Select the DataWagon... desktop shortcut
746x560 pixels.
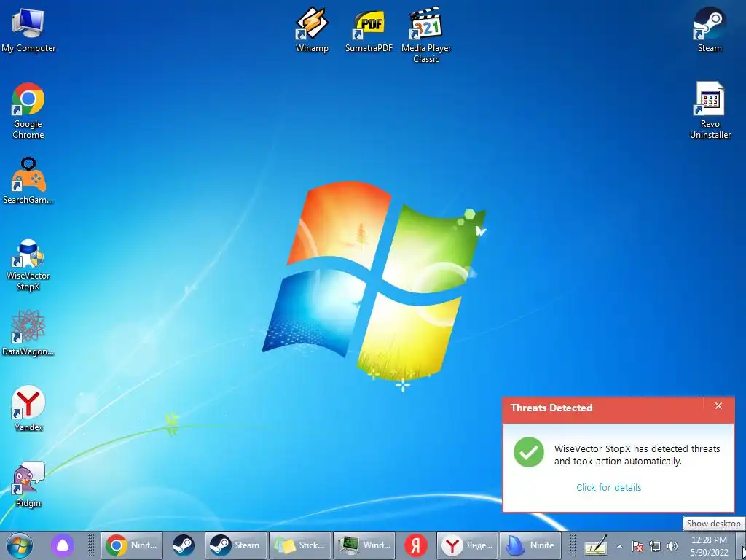coord(28,332)
